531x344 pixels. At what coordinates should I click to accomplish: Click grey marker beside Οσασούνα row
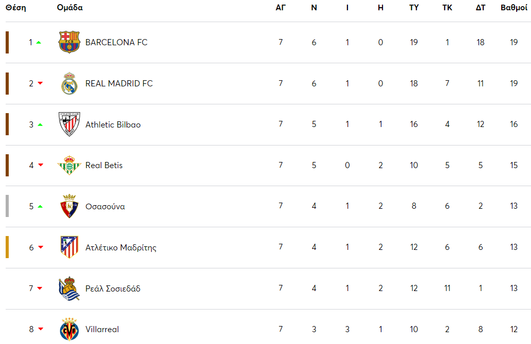(x=7, y=206)
